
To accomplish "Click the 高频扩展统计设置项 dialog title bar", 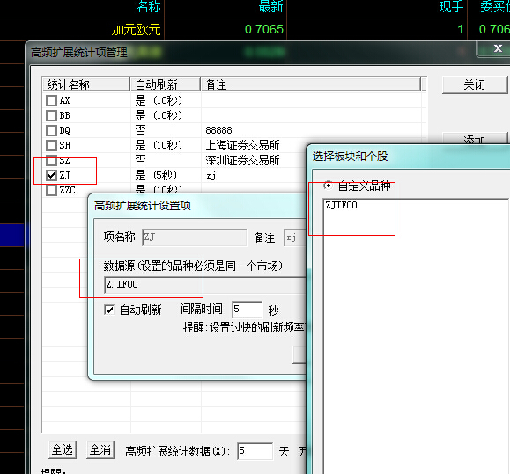I will [197, 206].
